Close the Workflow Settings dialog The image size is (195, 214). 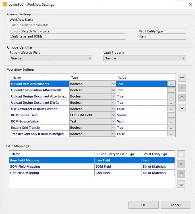click(190, 4)
